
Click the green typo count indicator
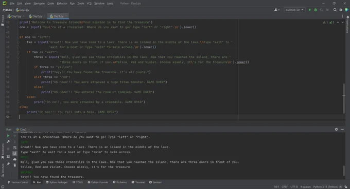tap(331, 23)
